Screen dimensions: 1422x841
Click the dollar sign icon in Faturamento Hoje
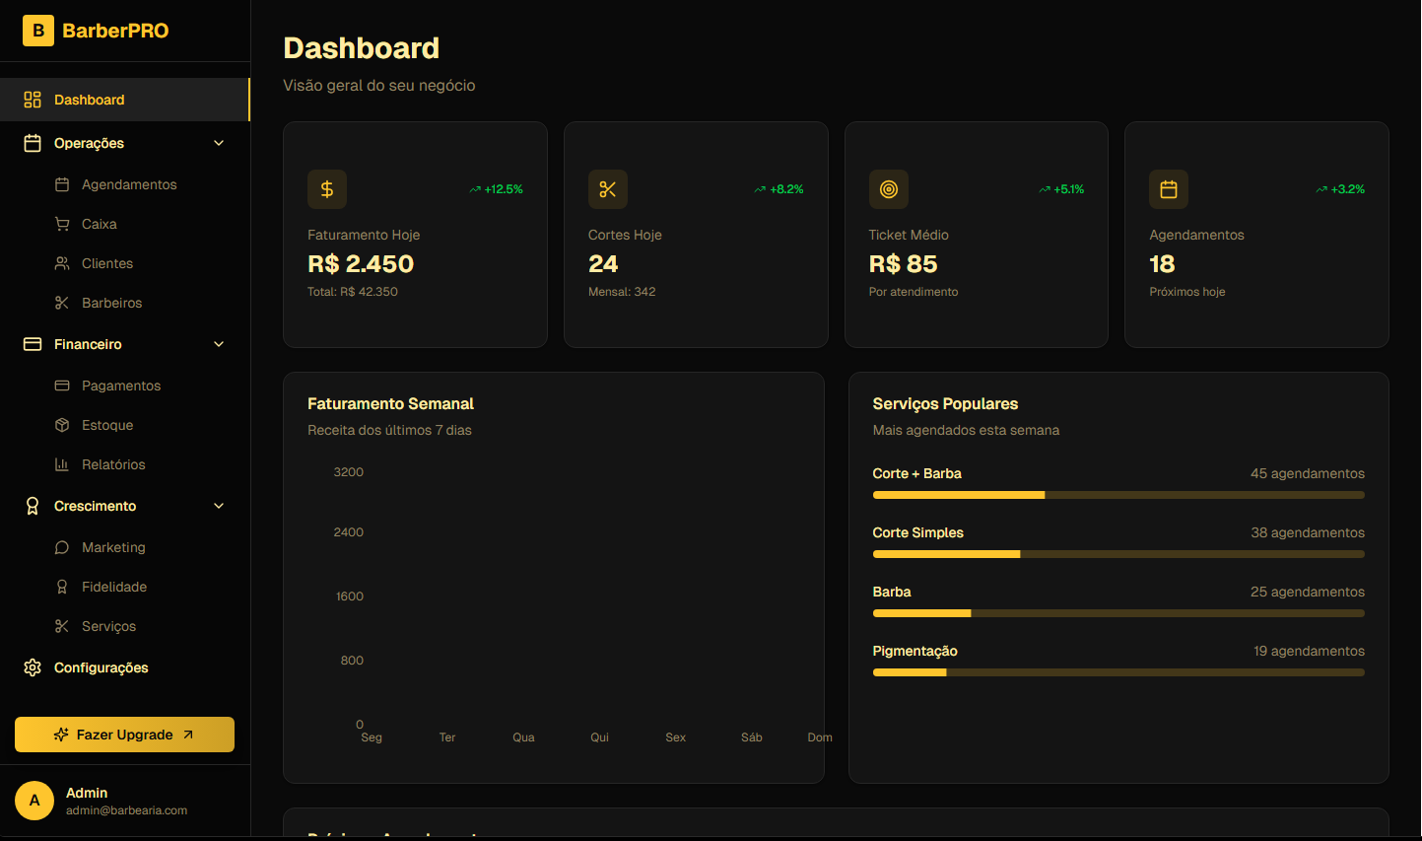pos(327,189)
